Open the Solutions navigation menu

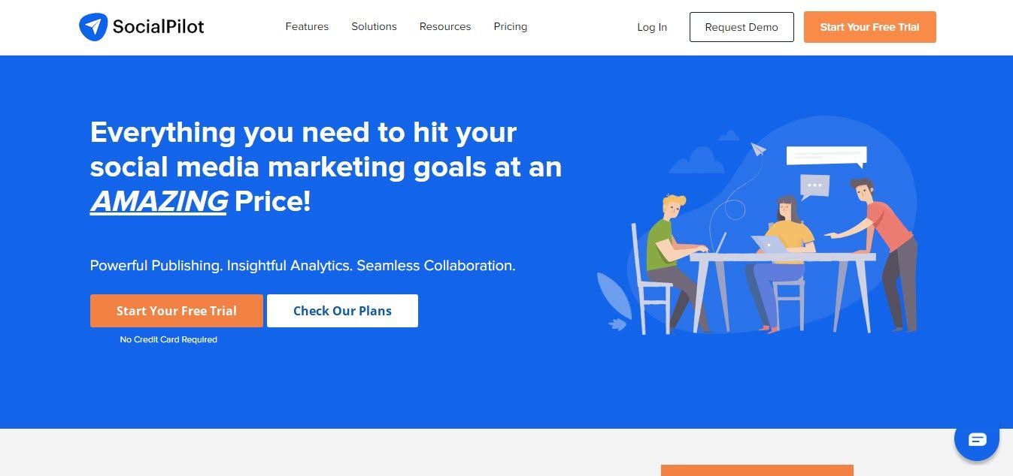(x=374, y=26)
